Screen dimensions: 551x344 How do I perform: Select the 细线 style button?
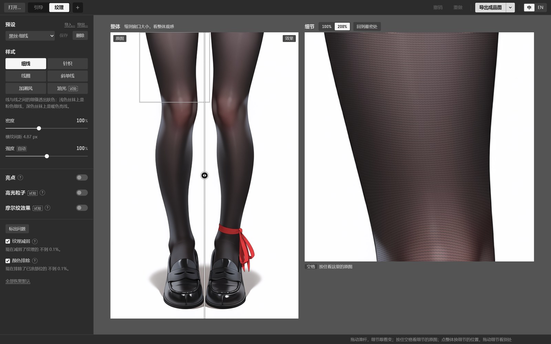click(26, 64)
